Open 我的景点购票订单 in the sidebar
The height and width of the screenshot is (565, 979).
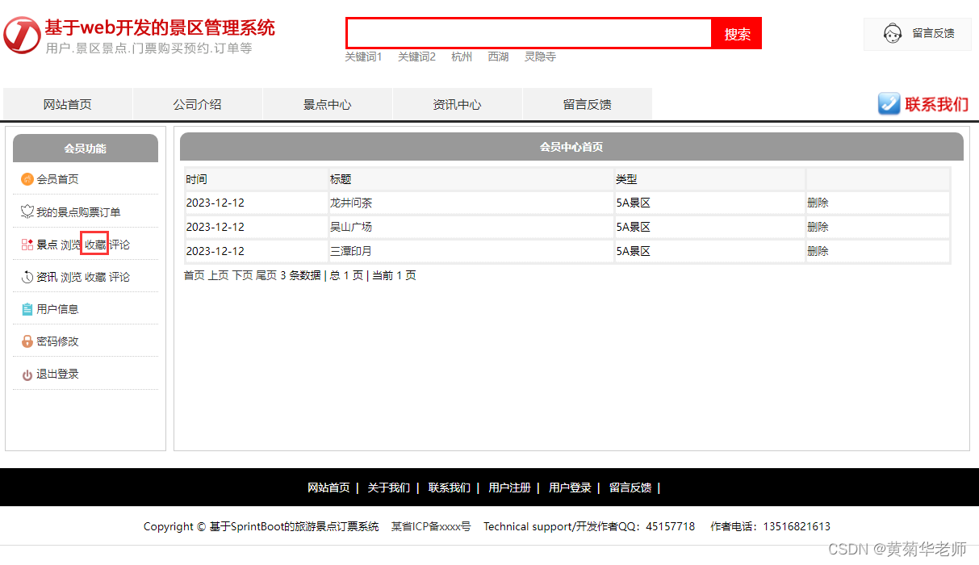[x=78, y=212]
